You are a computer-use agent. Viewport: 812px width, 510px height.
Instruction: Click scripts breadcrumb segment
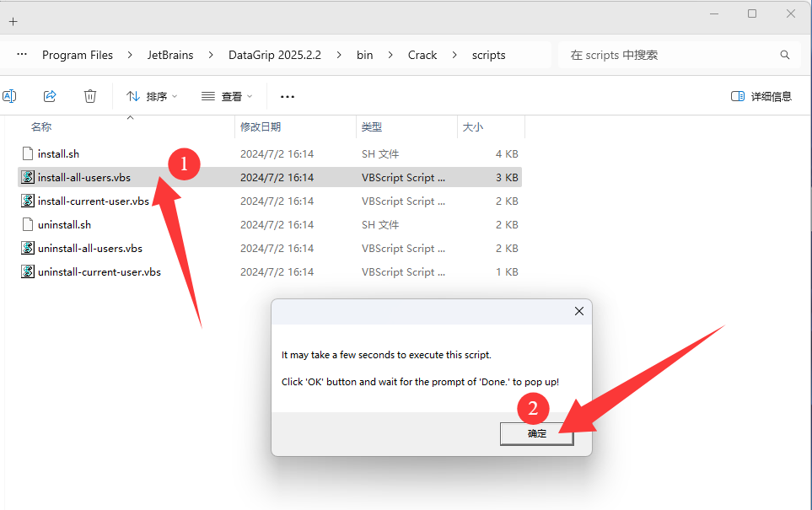point(488,55)
